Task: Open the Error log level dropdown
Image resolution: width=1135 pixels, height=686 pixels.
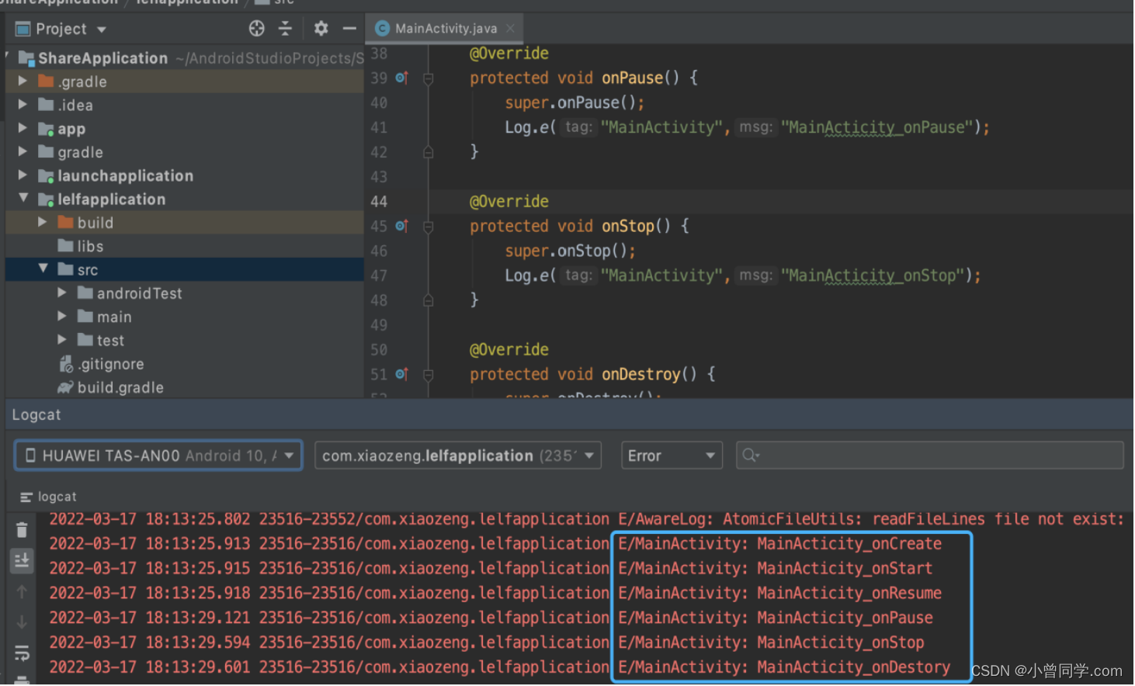Action: (x=672, y=456)
